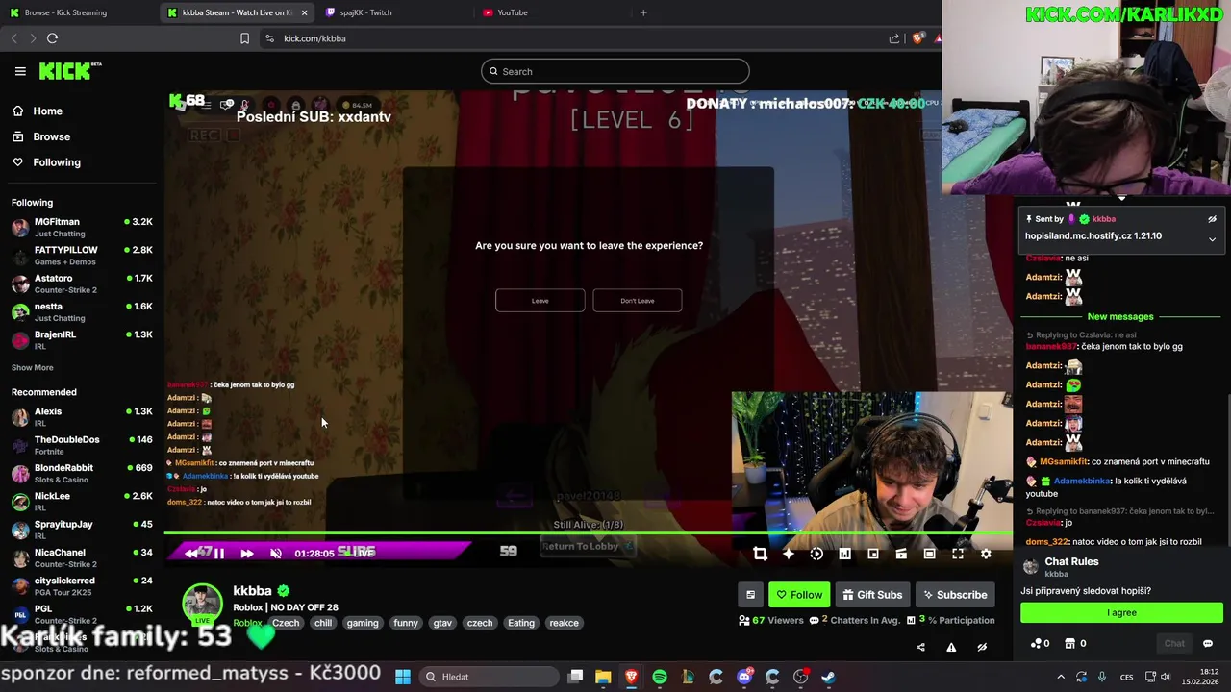Open NickLee recommended channel
1231x692 pixels.
(x=82, y=501)
